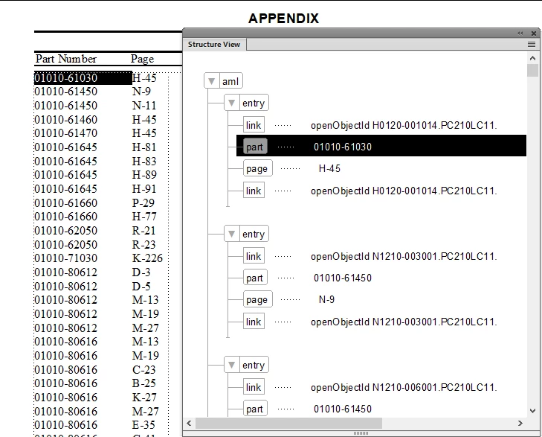Select the link element below page N-9
Image resolution: width=542 pixels, height=437 pixels.
[x=254, y=322]
